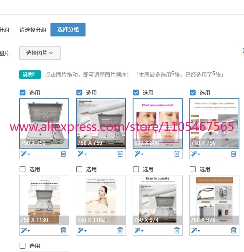Expand edit tool dropdown under 800 X 800 image

pyautogui.click(x=139, y=154)
